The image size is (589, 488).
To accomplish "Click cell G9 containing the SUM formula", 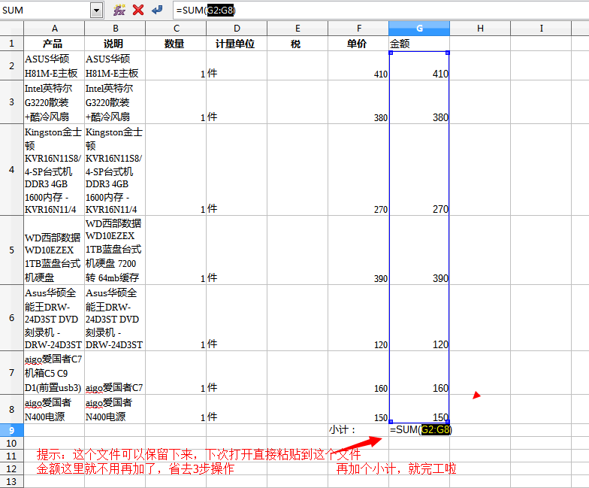I will (419, 430).
